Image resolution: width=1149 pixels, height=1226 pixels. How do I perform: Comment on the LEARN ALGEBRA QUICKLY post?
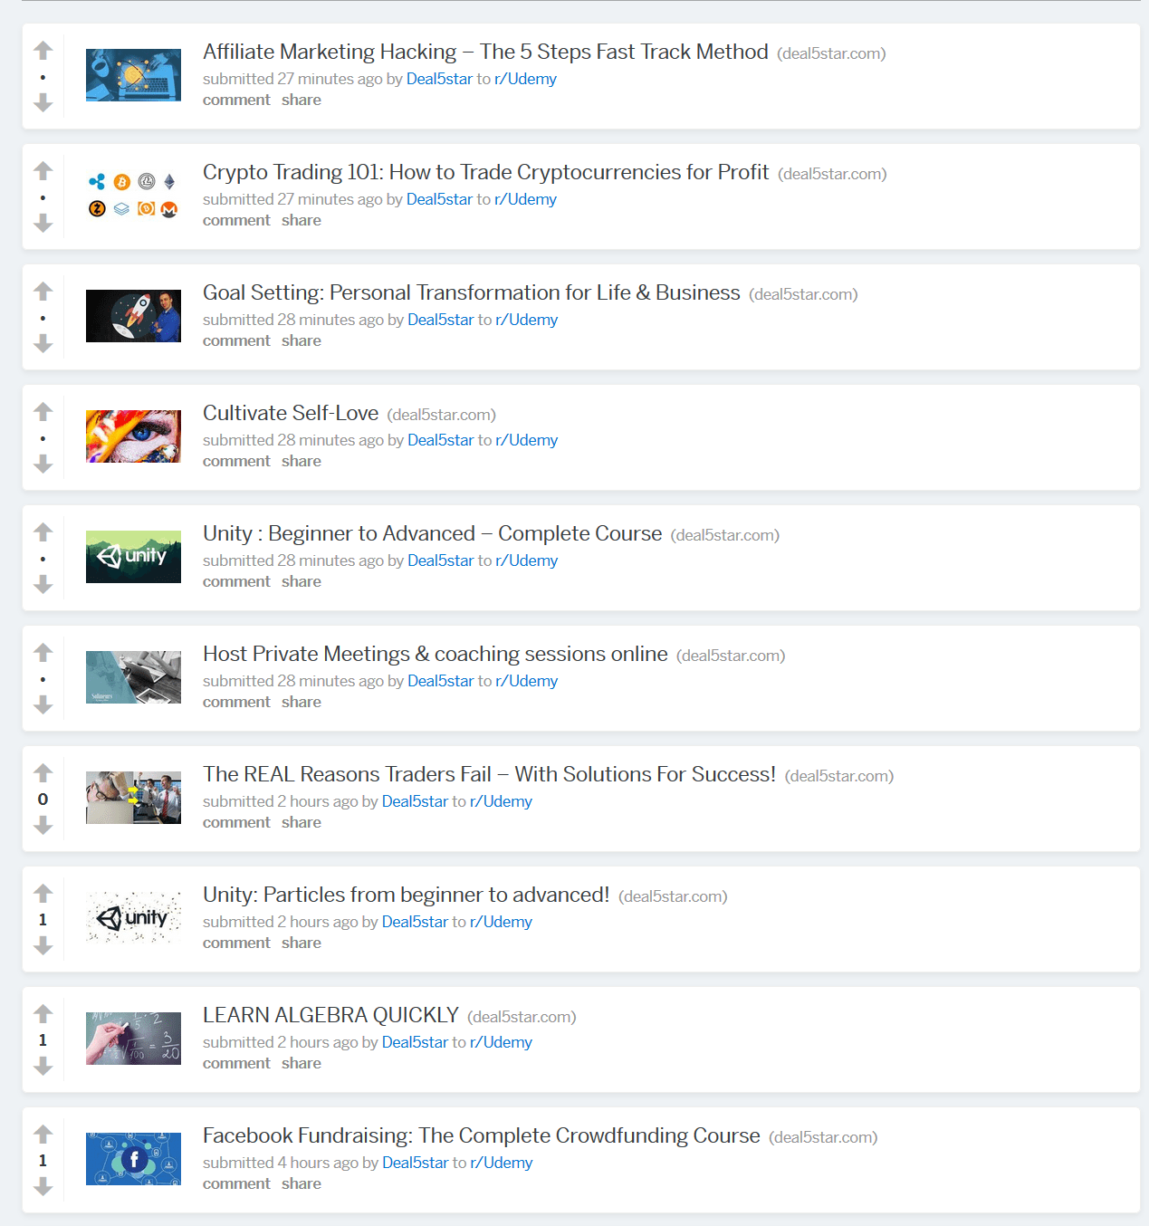[x=236, y=1063]
